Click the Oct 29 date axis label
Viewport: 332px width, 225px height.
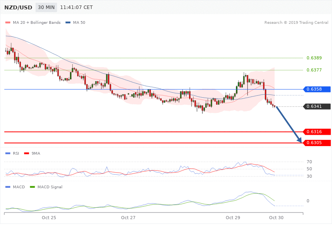(x=233, y=218)
